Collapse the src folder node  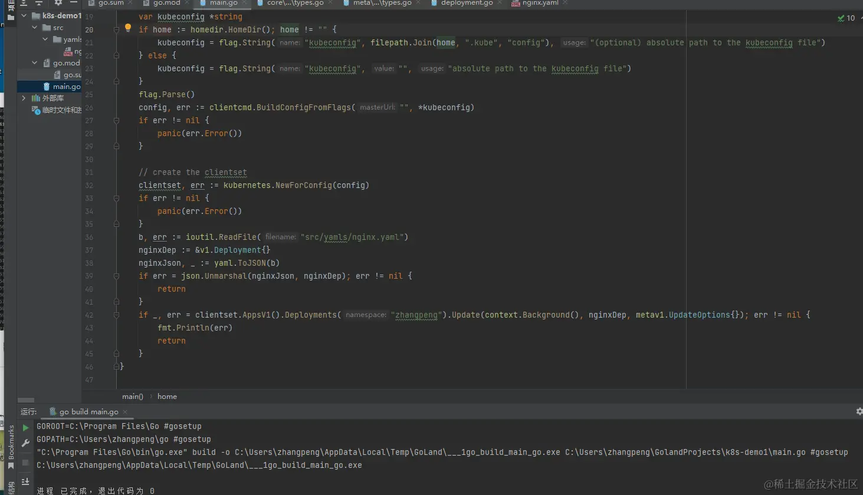(35, 28)
